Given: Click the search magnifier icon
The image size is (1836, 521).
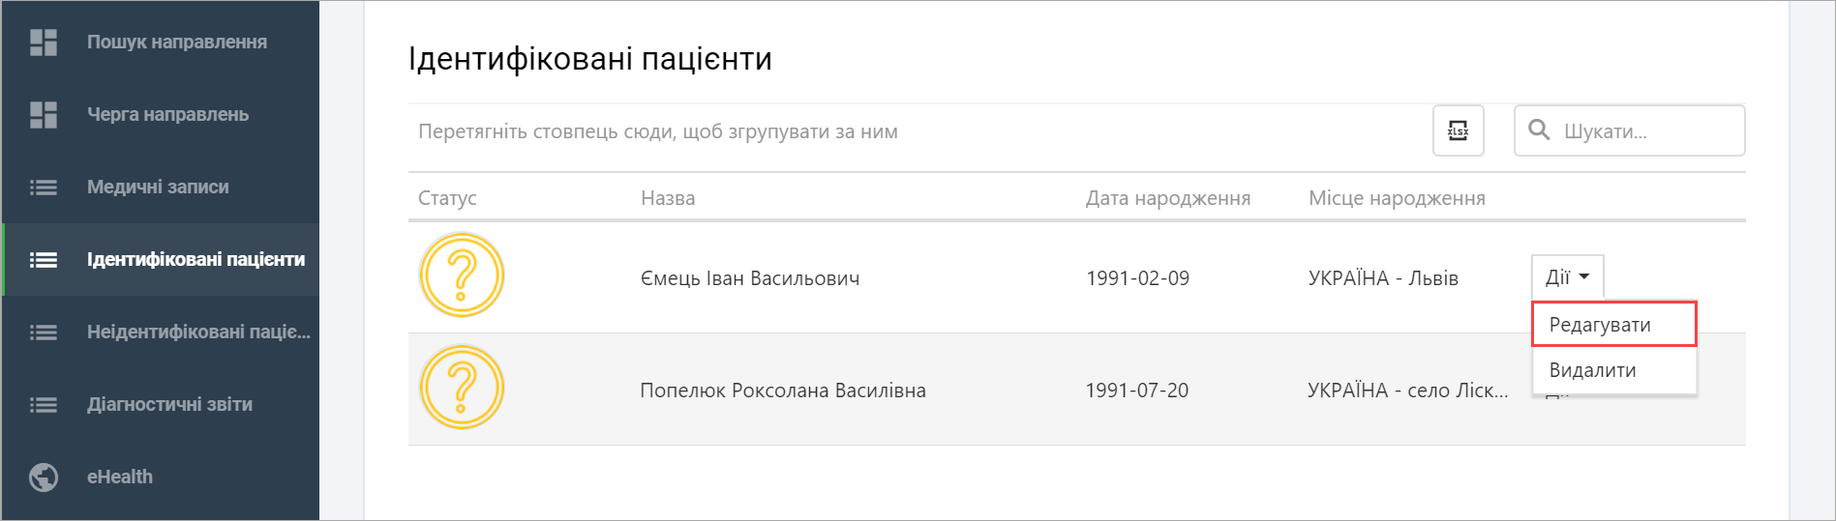Looking at the screenshot, I should [1539, 130].
